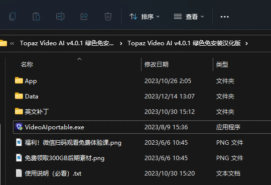The width and height of the screenshot is (271, 185).
Task: Open the 查看 view dropdown
Action: pos(189,16)
